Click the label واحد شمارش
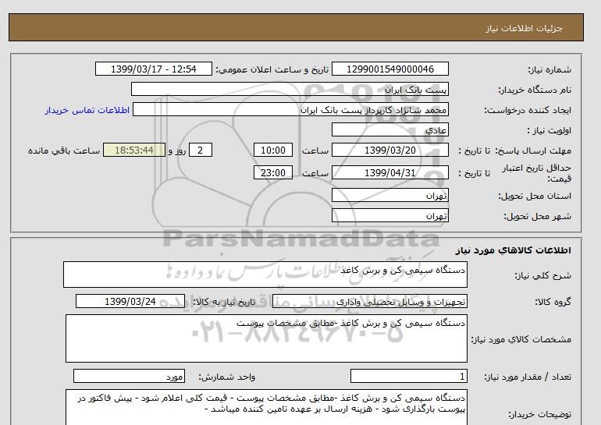This screenshot has width=601, height=425. (x=226, y=377)
